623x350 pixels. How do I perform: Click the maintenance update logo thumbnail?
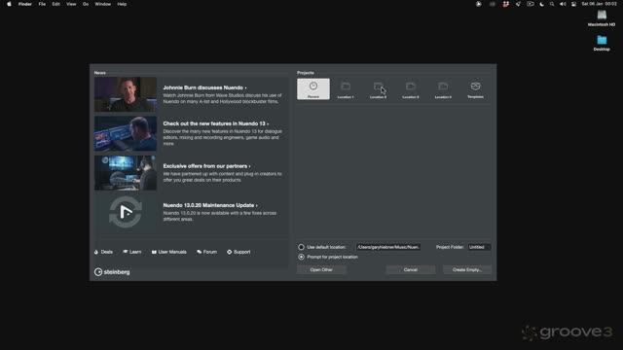tap(126, 212)
